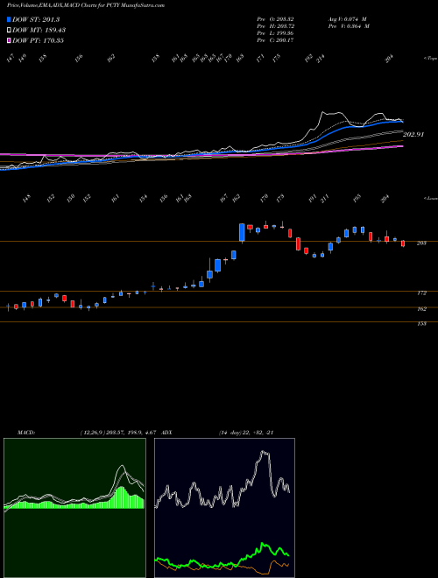Click the 'Pre V: 0.364 M' volume text

tap(348, 26)
